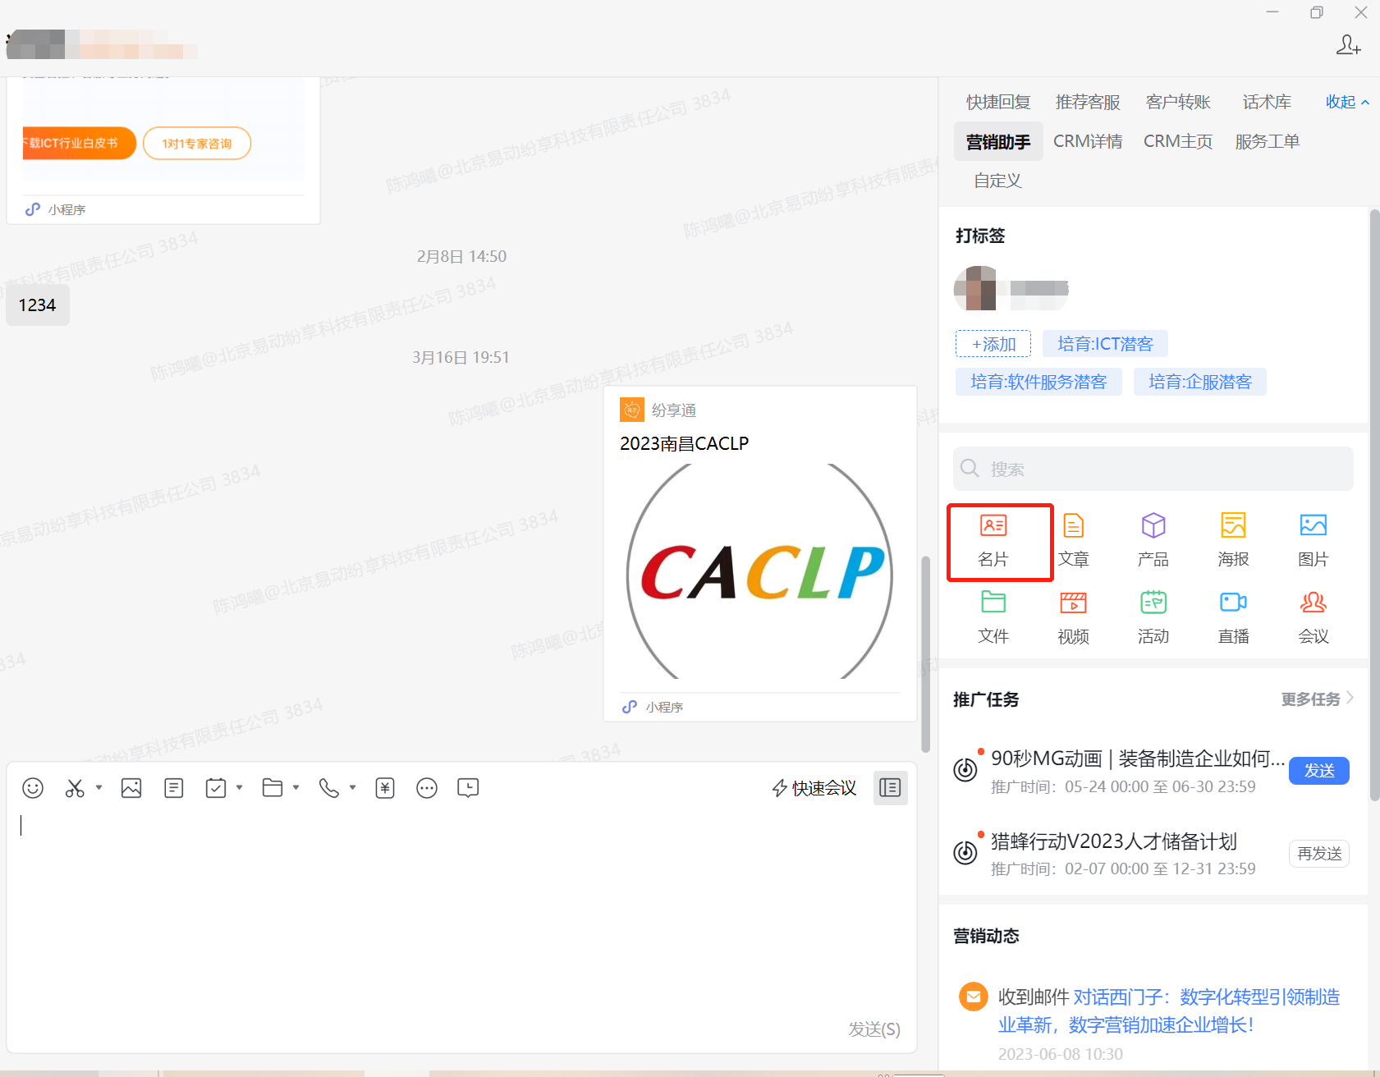The width and height of the screenshot is (1380, 1077).
Task: Open chat history clock bubble icon
Action: point(468,788)
